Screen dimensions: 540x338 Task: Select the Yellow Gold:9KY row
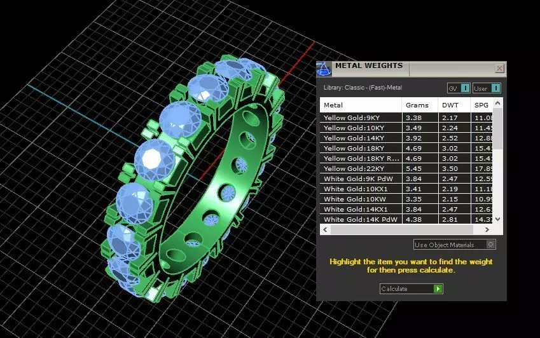click(406, 118)
